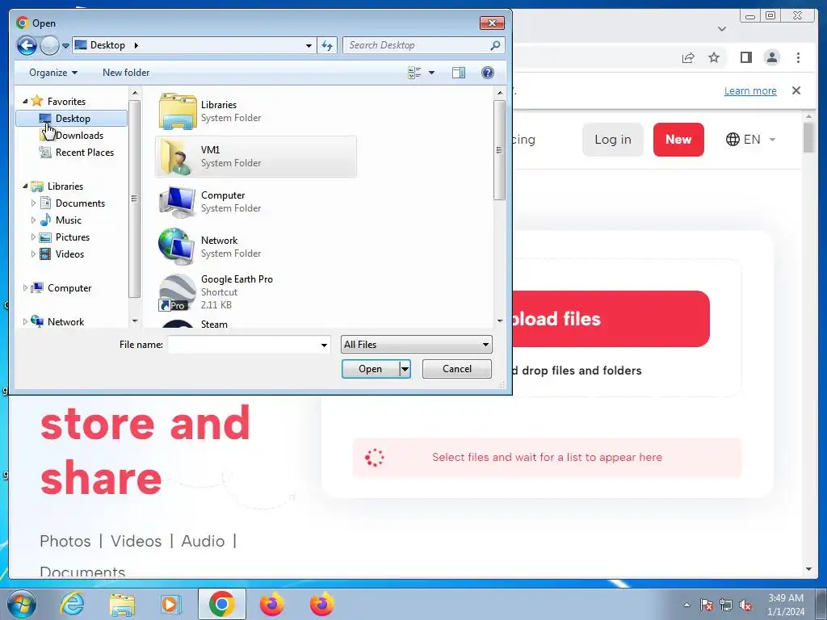The width and height of the screenshot is (827, 620).
Task: Show hidden tray icons arrow
Action: 686,605
